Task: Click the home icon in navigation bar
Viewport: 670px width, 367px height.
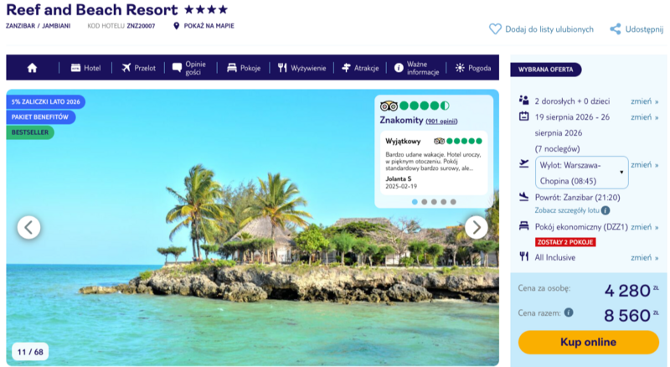Action: click(x=32, y=68)
